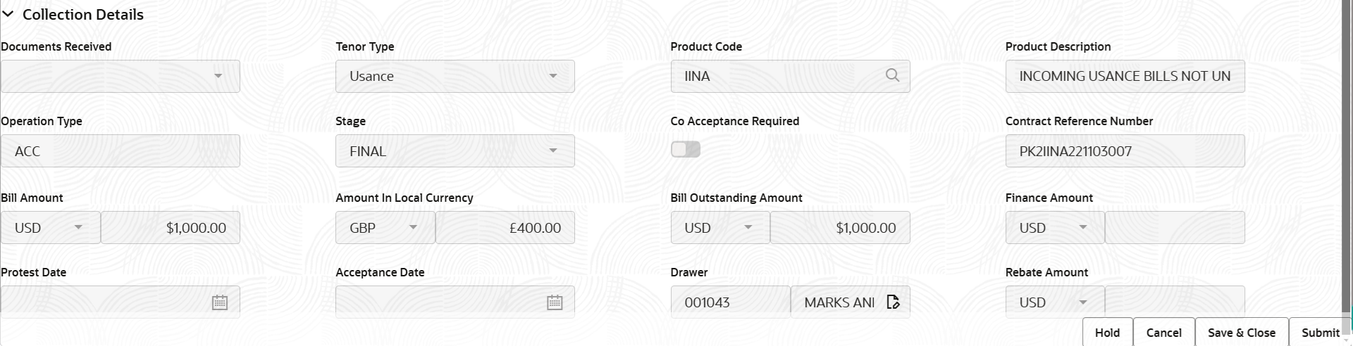Viewport: 1353px width, 346px height.
Task: Click the Product Code search magnifier icon
Action: pos(892,76)
